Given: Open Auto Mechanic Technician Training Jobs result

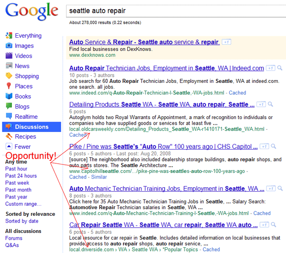Looking at the screenshot, I should (167, 189).
